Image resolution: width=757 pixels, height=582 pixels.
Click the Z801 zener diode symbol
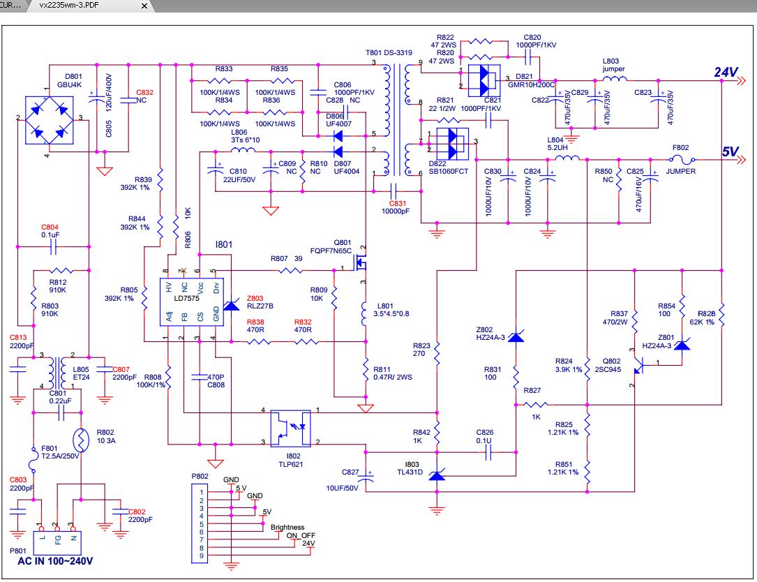(682, 345)
